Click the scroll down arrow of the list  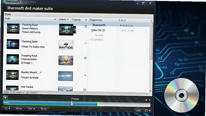[x=150, y=91]
